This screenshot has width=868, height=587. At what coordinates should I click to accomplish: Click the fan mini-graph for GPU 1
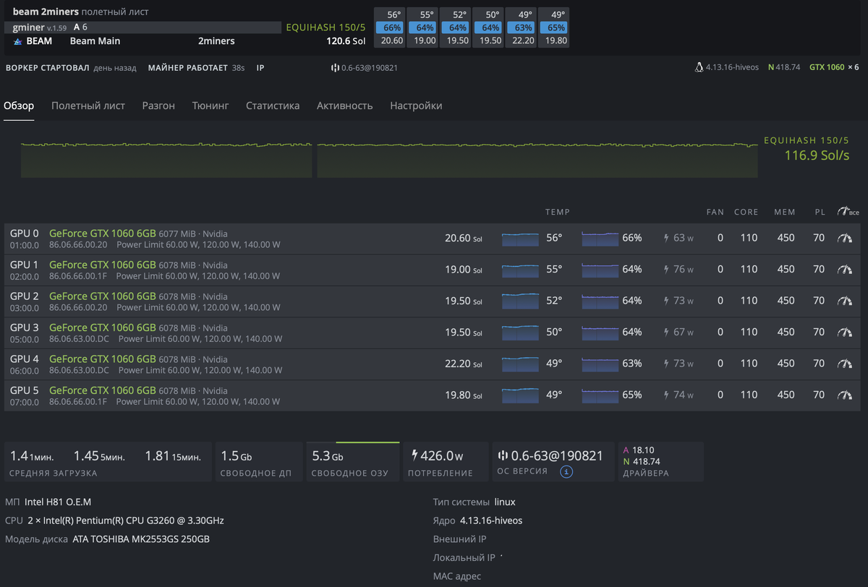(x=600, y=269)
